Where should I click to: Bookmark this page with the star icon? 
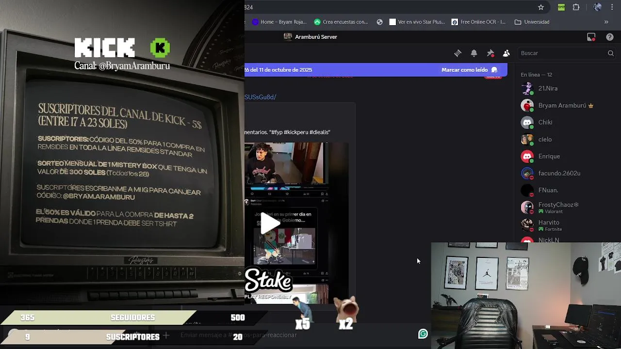[x=541, y=7]
